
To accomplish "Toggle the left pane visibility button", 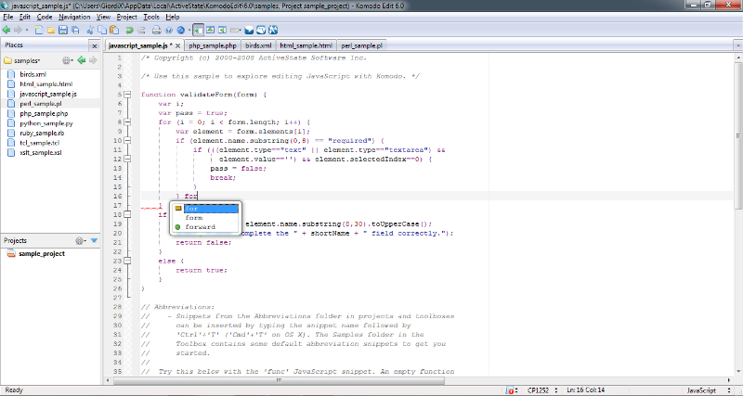I will [x=199, y=30].
